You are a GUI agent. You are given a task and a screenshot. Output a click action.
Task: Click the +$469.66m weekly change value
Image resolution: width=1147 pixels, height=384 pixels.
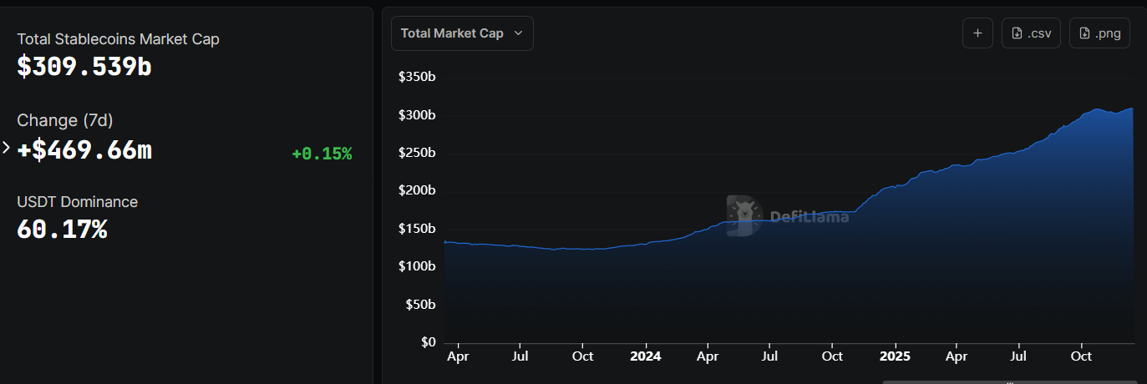pos(84,150)
